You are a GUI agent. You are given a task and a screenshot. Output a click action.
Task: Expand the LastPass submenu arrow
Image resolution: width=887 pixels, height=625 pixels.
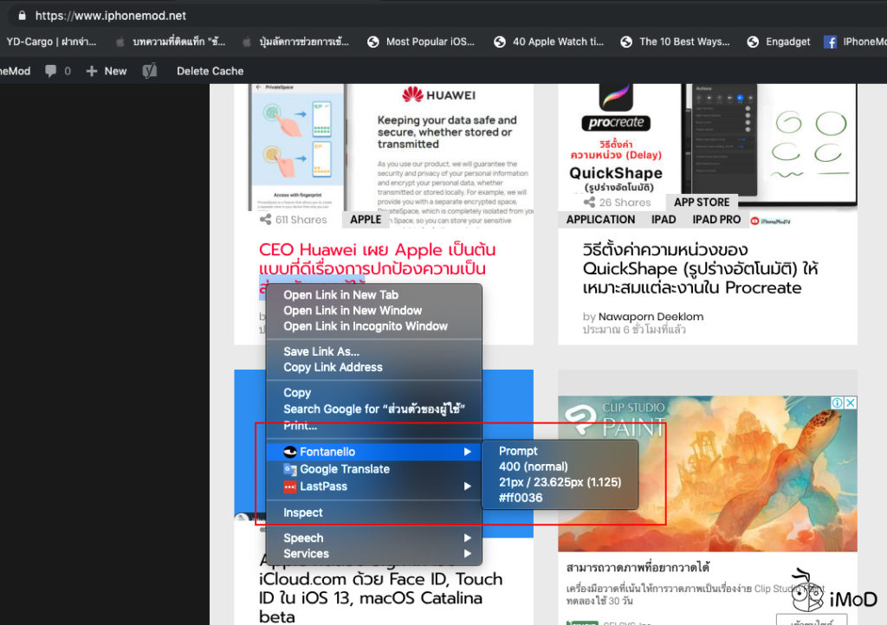(x=468, y=486)
